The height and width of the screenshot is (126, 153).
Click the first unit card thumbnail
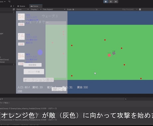pos(21,17)
